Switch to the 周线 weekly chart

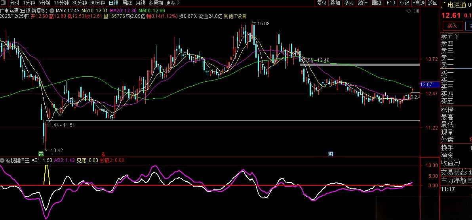click(127, 3)
